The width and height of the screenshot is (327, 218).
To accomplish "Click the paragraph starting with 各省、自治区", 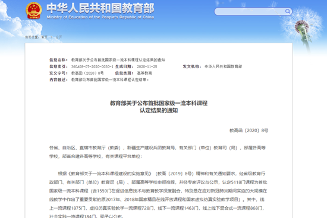I will (x=158, y=152).
